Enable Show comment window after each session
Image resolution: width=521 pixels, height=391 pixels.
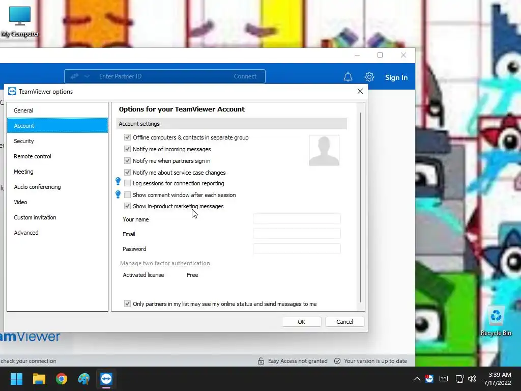point(127,195)
